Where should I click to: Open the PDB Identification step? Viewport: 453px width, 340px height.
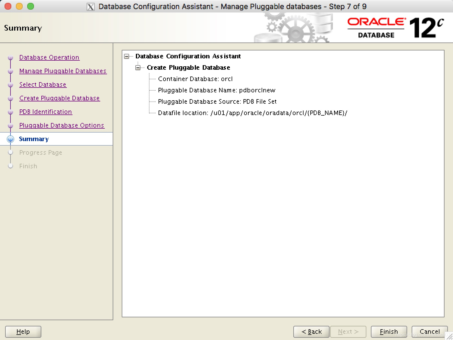click(x=46, y=112)
